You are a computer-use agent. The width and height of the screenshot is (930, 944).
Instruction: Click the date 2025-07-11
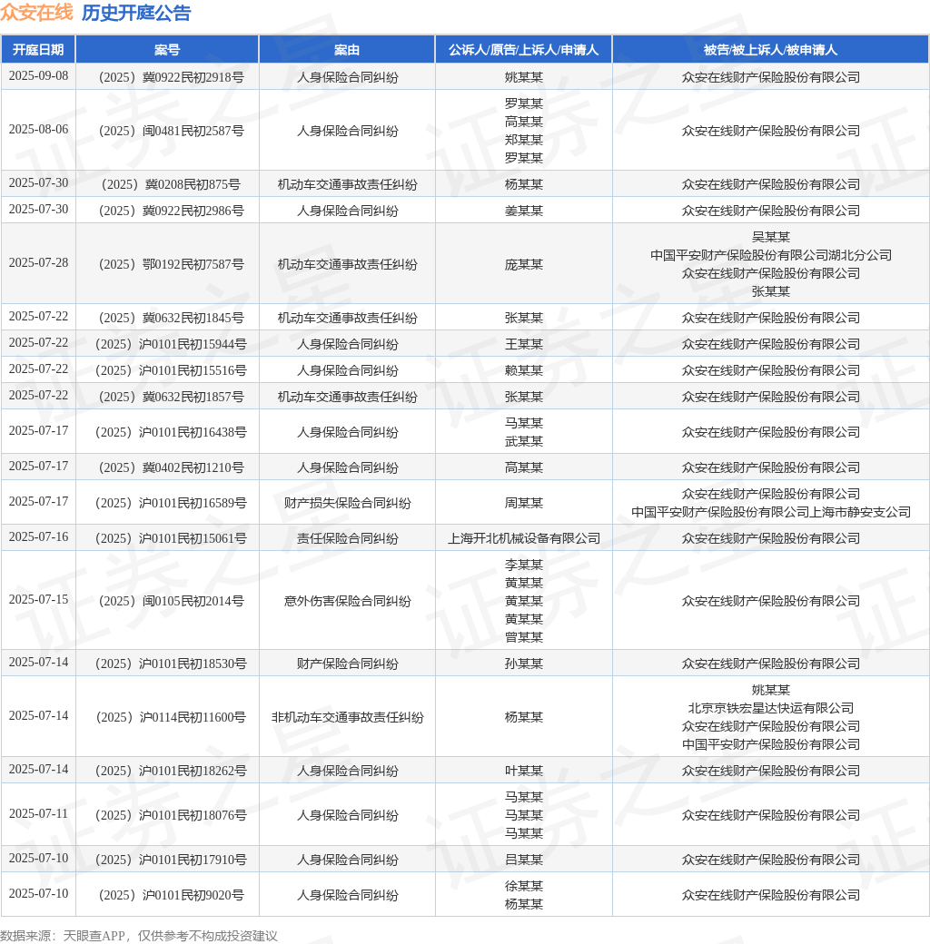pos(38,814)
